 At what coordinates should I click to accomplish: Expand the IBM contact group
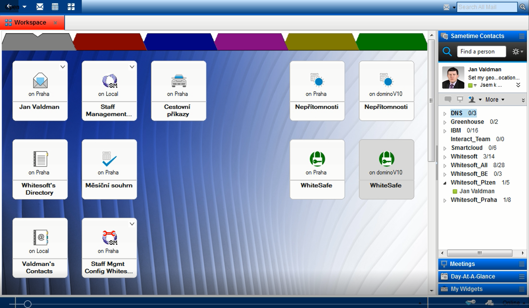point(445,131)
